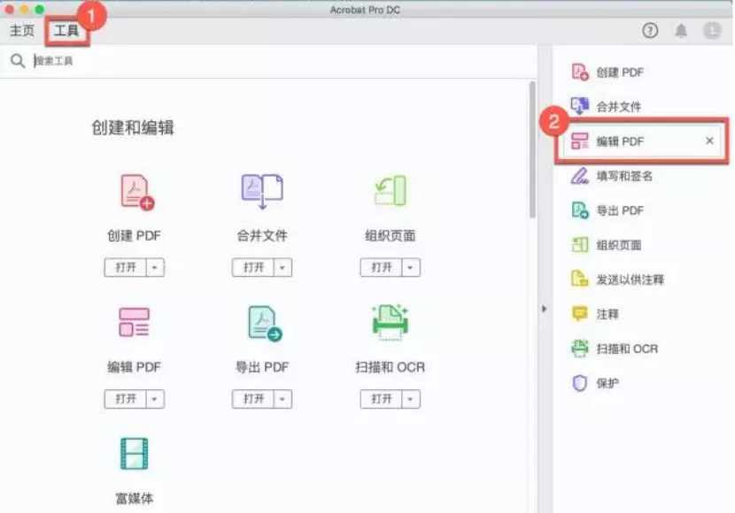Open notifications bell icon

point(681,31)
